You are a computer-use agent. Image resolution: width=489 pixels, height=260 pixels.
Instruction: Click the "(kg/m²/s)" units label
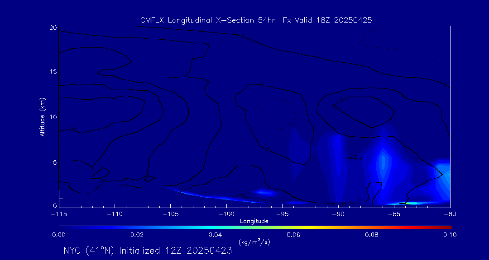pyautogui.click(x=254, y=241)
